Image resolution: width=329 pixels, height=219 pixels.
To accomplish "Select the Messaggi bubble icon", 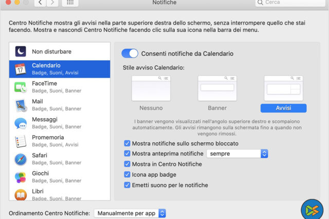I will click(21, 123).
